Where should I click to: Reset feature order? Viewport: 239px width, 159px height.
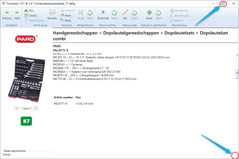[134, 15]
